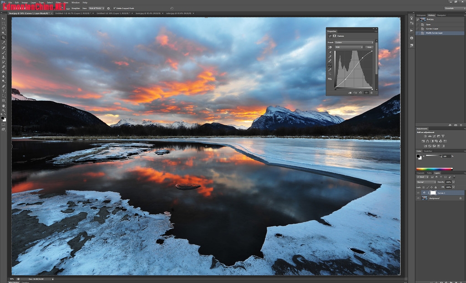Hide the Curves 1 layer
The width and height of the screenshot is (466, 283).
(x=418, y=193)
